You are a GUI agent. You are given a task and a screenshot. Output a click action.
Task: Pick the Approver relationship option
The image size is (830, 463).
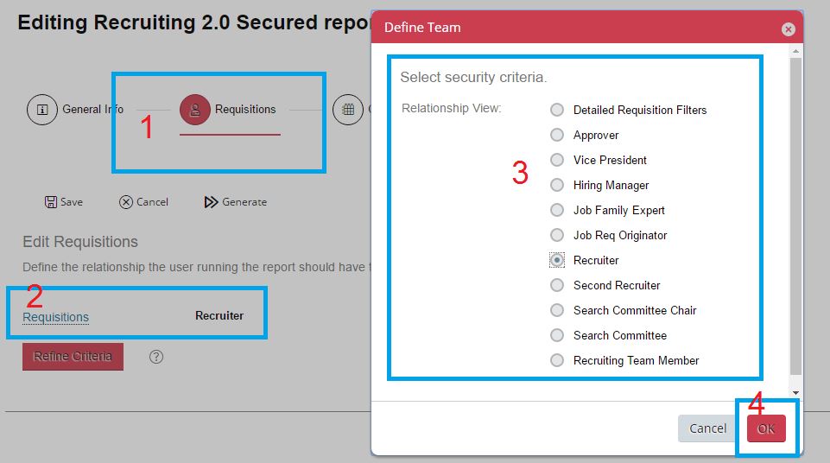tap(557, 135)
